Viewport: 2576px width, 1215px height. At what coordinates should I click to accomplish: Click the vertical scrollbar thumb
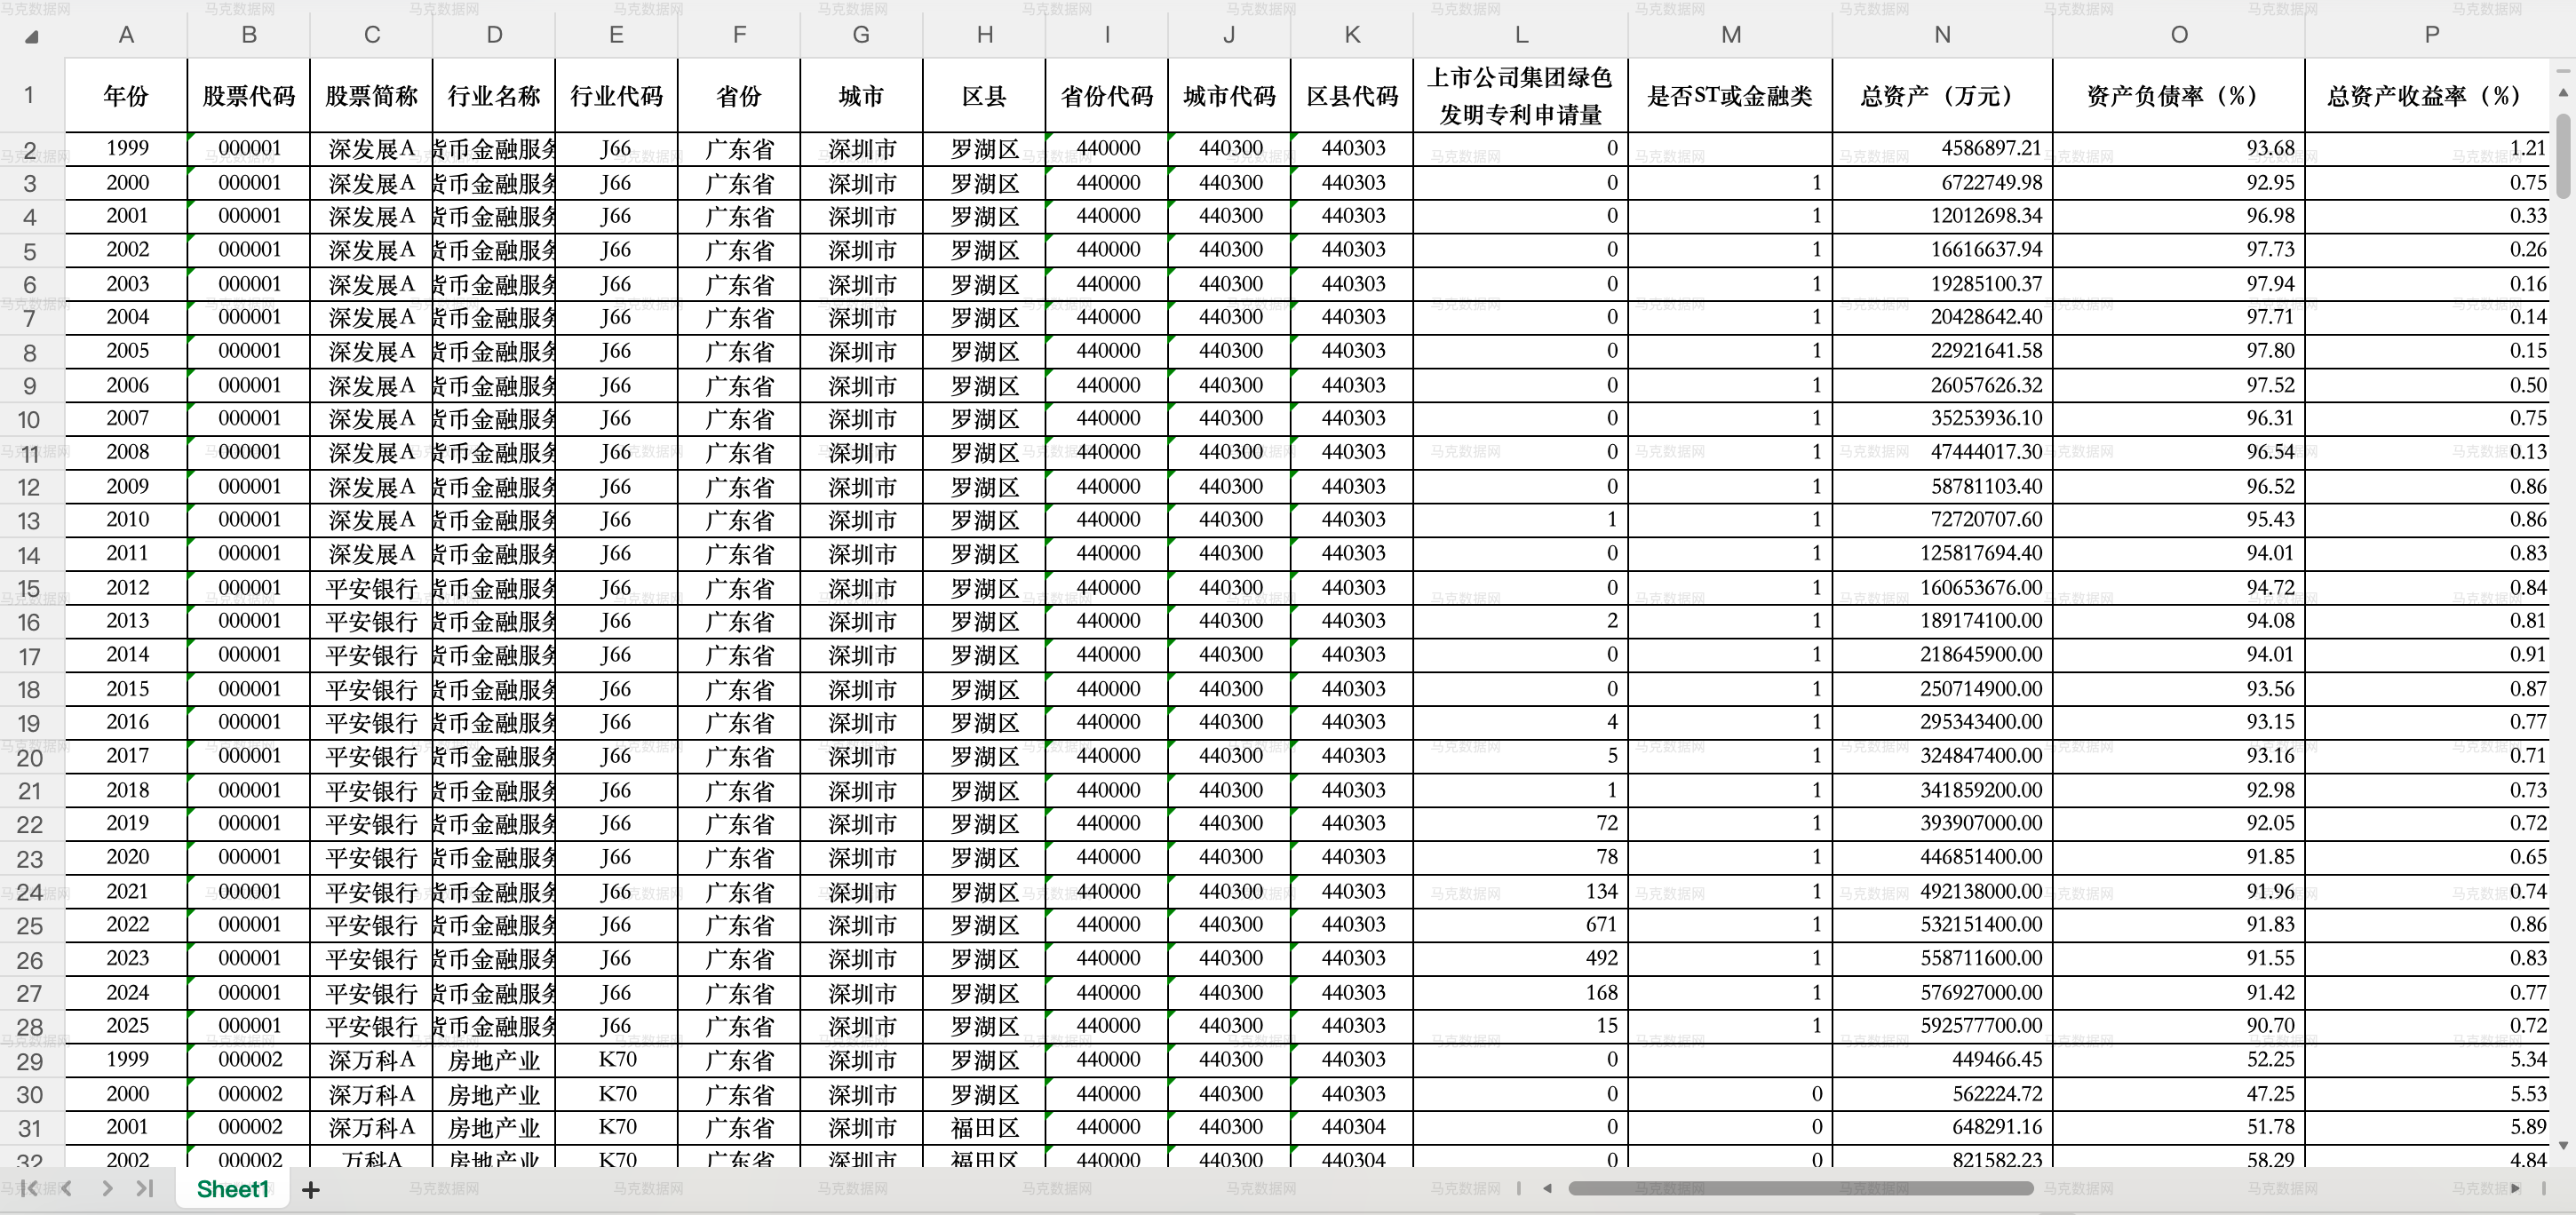(x=2563, y=155)
